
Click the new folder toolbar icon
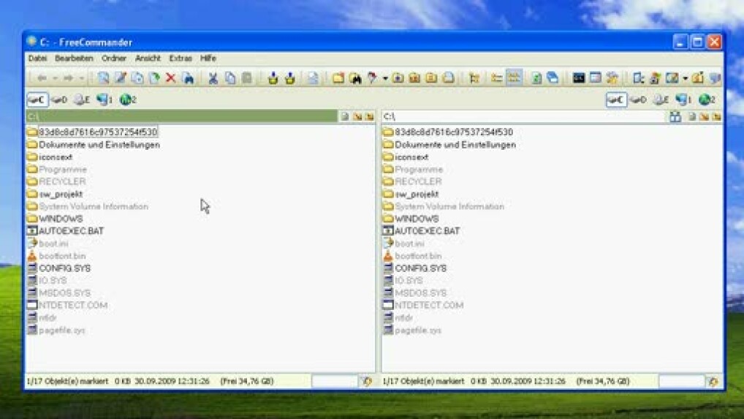point(338,78)
